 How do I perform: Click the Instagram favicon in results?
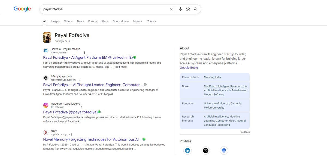46,105
